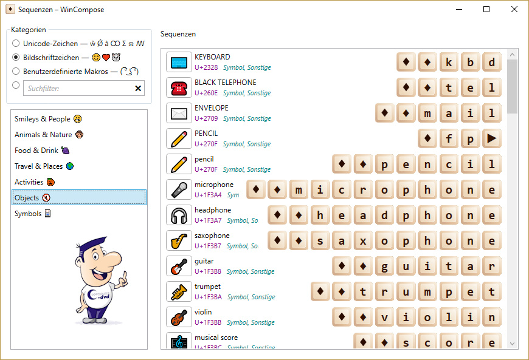Click the right-arrow key cap in PENCIL row
This screenshot has width=529, height=360.
click(492, 139)
